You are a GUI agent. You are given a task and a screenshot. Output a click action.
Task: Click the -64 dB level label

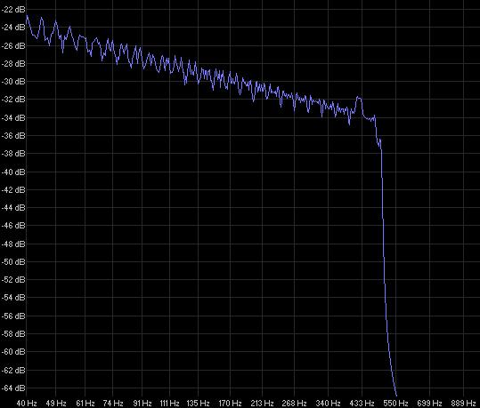(13, 388)
